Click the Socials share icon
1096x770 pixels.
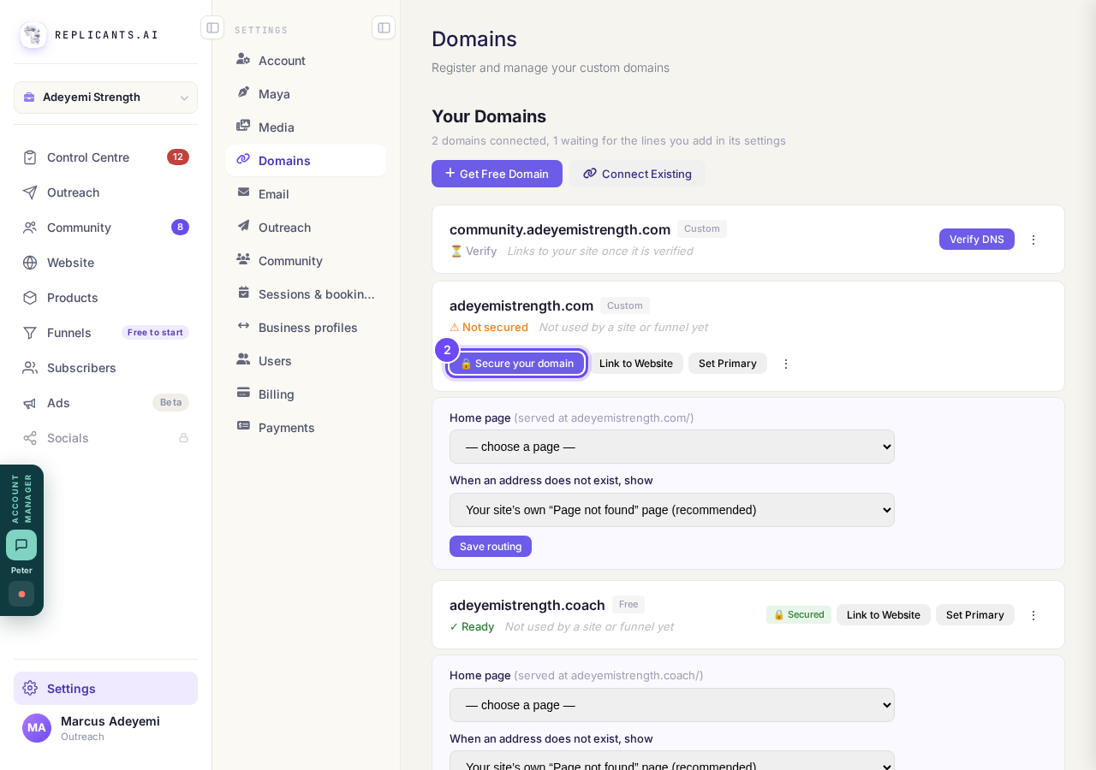click(30, 438)
